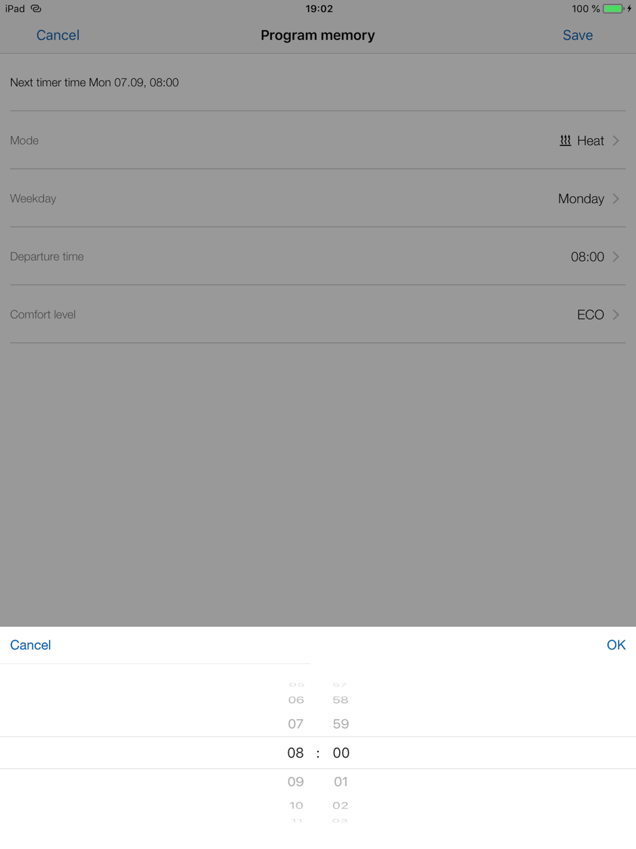Pick minute 58 in time wheel
636x849 pixels.
point(341,700)
